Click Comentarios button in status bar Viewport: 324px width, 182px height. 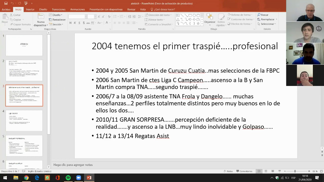(244, 171)
